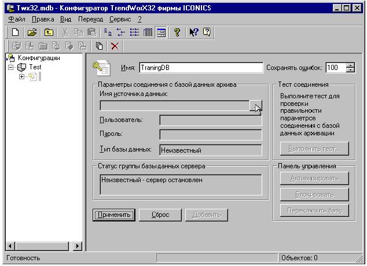Click the greyed database group toolbar icon
Image resolution: width=367 pixels, height=266 pixels.
coord(30,46)
